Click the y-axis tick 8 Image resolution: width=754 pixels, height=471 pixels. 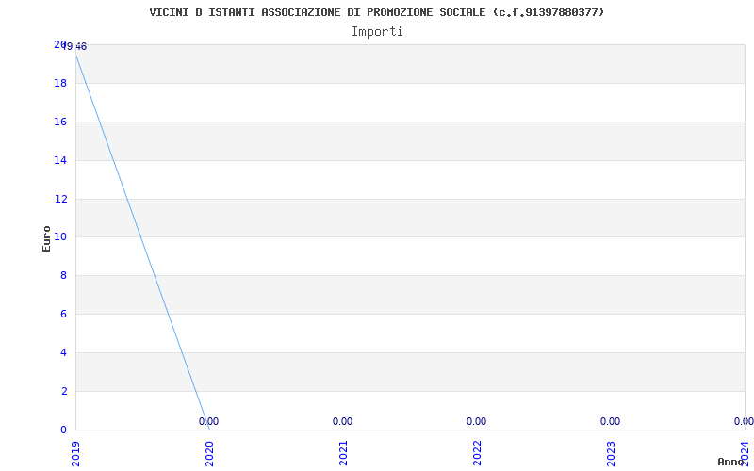click(63, 275)
